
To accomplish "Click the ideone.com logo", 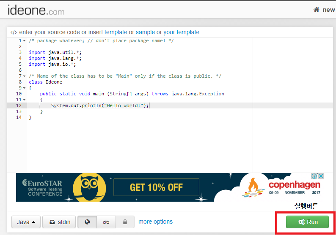I will (x=36, y=10).
